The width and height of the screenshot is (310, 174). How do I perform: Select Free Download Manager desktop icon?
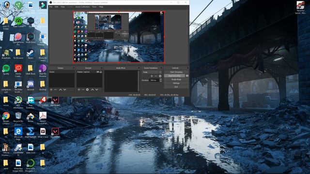(x=31, y=102)
